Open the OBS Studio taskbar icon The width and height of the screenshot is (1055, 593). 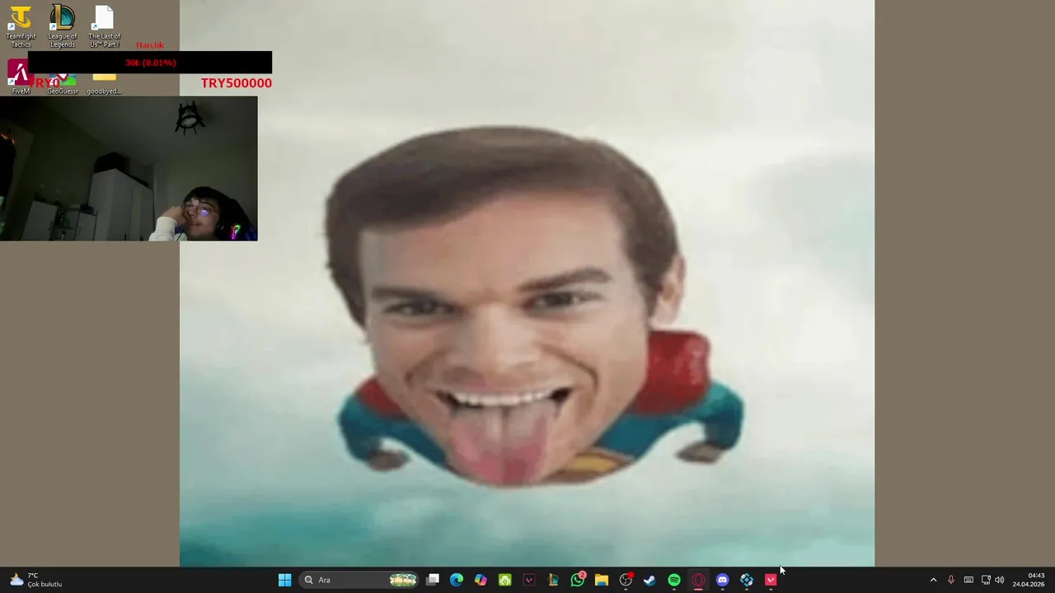[626, 580]
